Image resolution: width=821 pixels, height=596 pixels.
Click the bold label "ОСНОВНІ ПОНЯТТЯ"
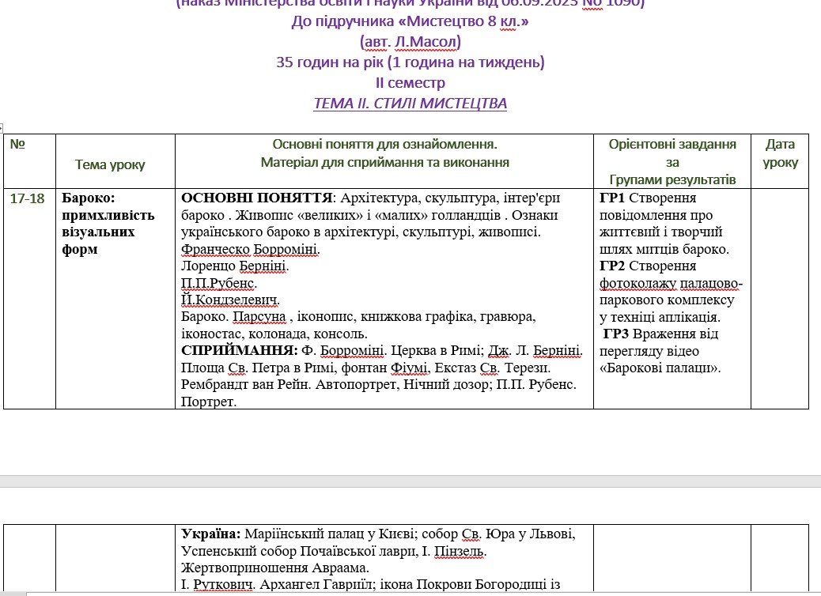(x=257, y=198)
